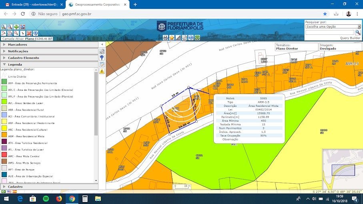Click the APP green legend swatch
This screenshot has height=204, width=363.
(4, 82)
